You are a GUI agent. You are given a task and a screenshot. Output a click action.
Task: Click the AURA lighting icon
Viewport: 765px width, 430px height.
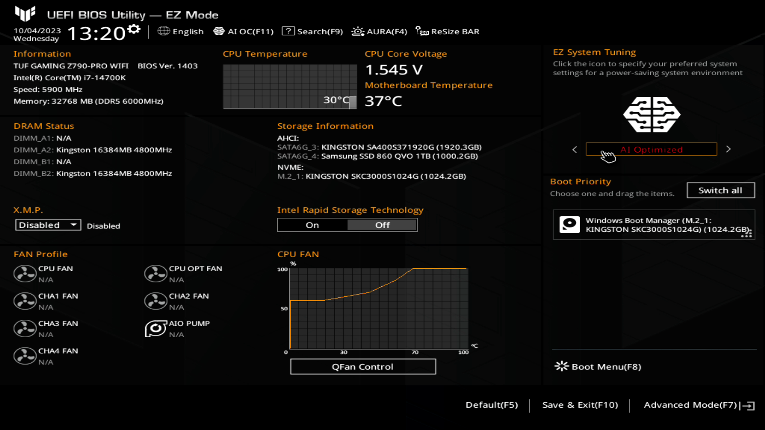click(358, 31)
